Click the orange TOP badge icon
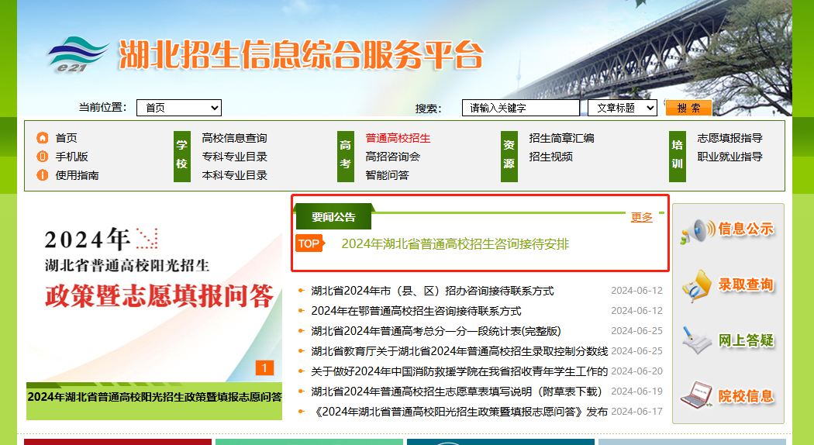The width and height of the screenshot is (814, 445). (x=309, y=243)
